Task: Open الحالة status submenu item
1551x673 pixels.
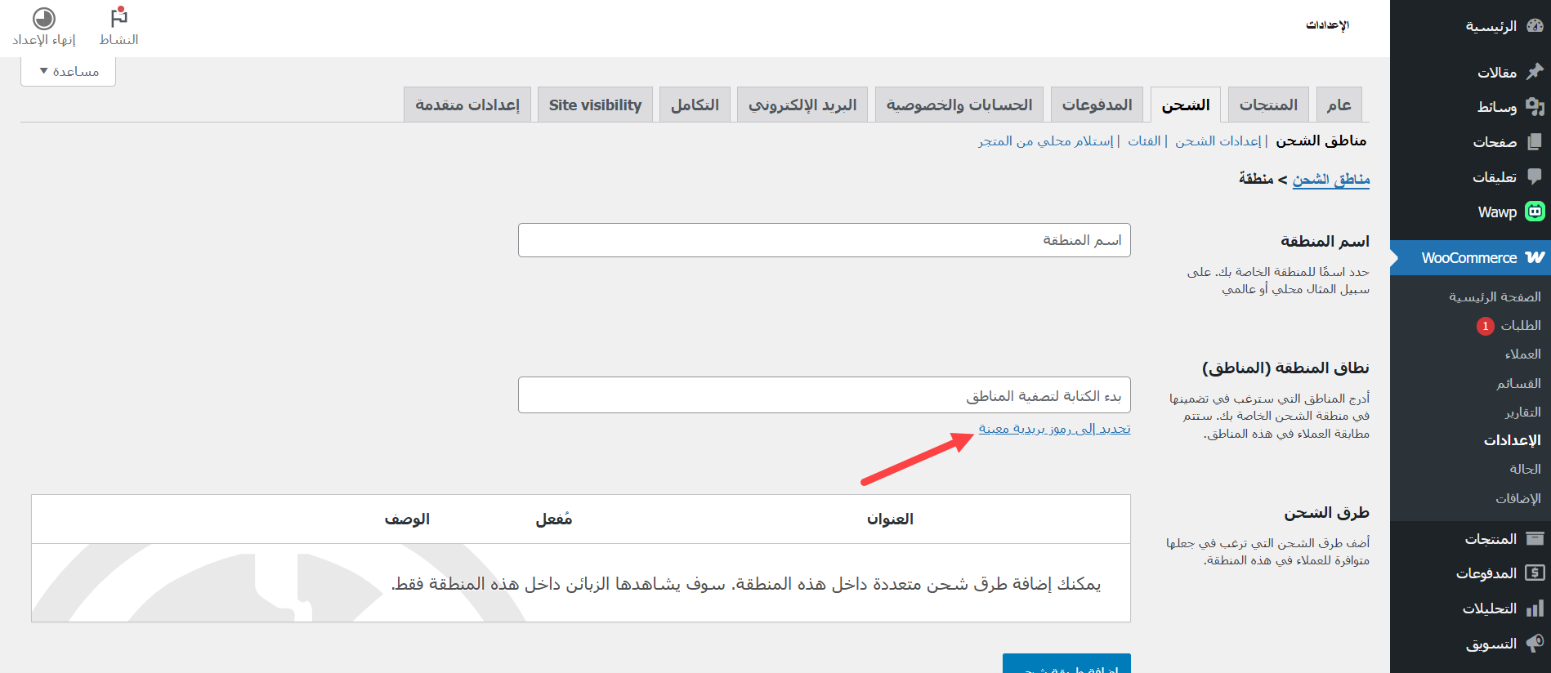Action: (1525, 469)
